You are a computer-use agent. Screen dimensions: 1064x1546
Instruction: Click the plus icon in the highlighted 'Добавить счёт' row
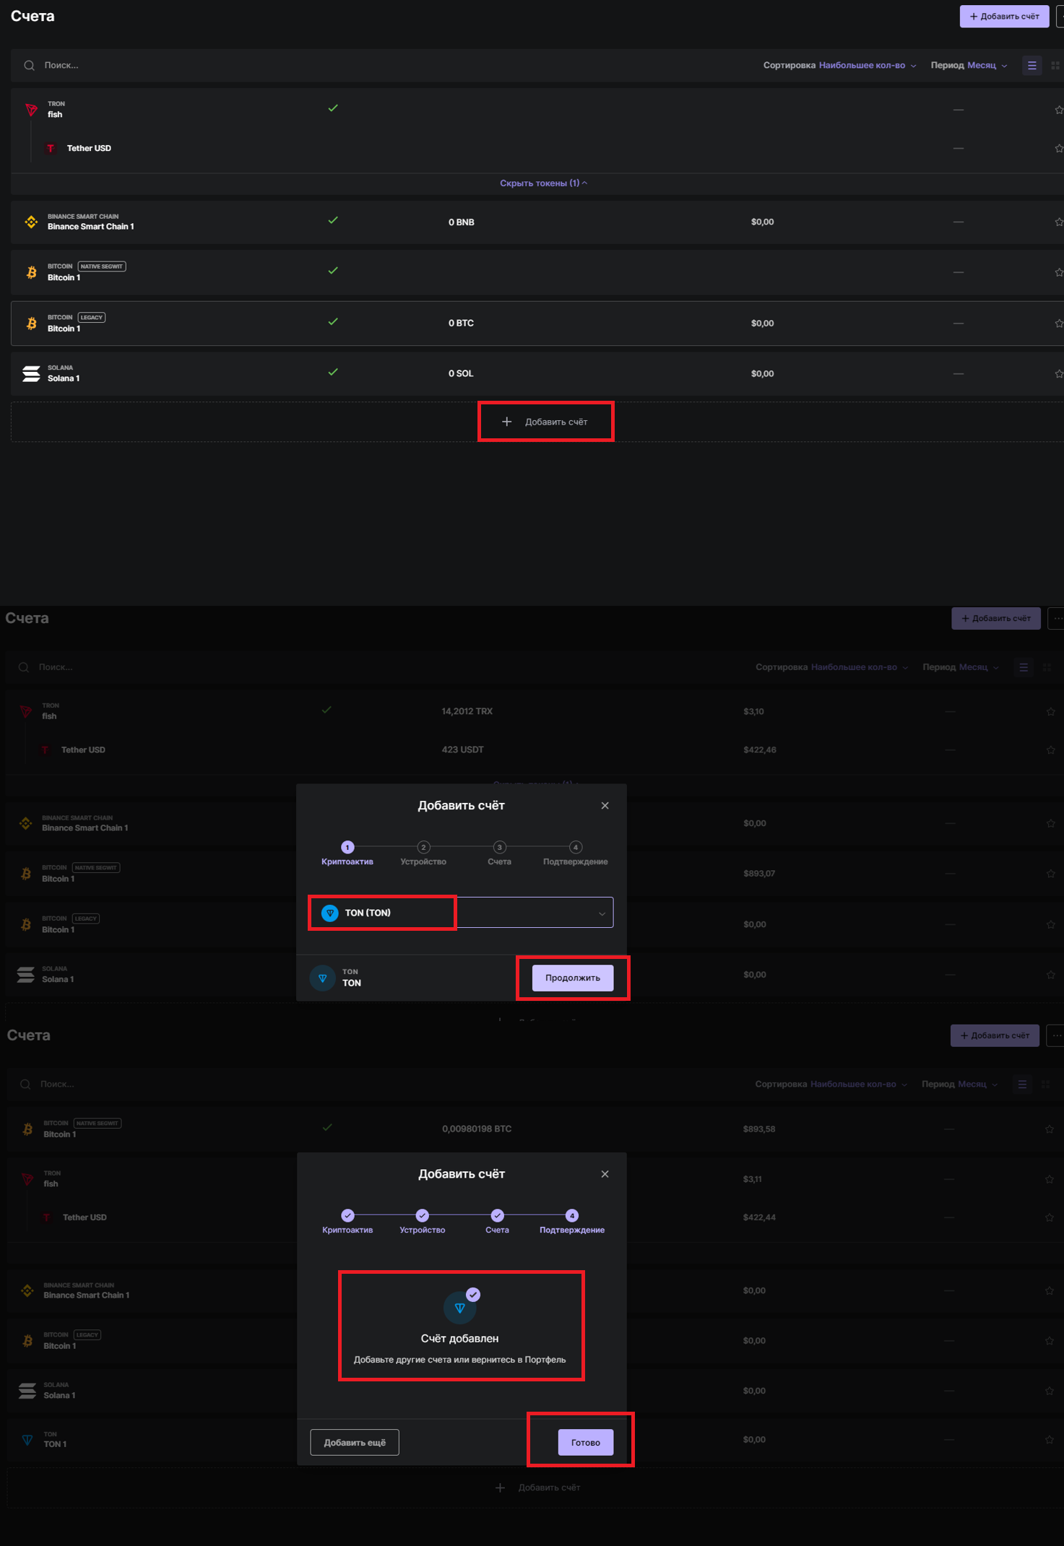click(x=507, y=422)
